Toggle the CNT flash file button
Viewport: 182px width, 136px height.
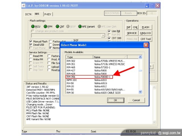[x=60, y=26]
